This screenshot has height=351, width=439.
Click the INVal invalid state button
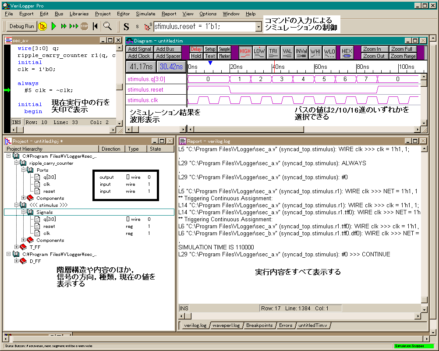click(x=301, y=53)
